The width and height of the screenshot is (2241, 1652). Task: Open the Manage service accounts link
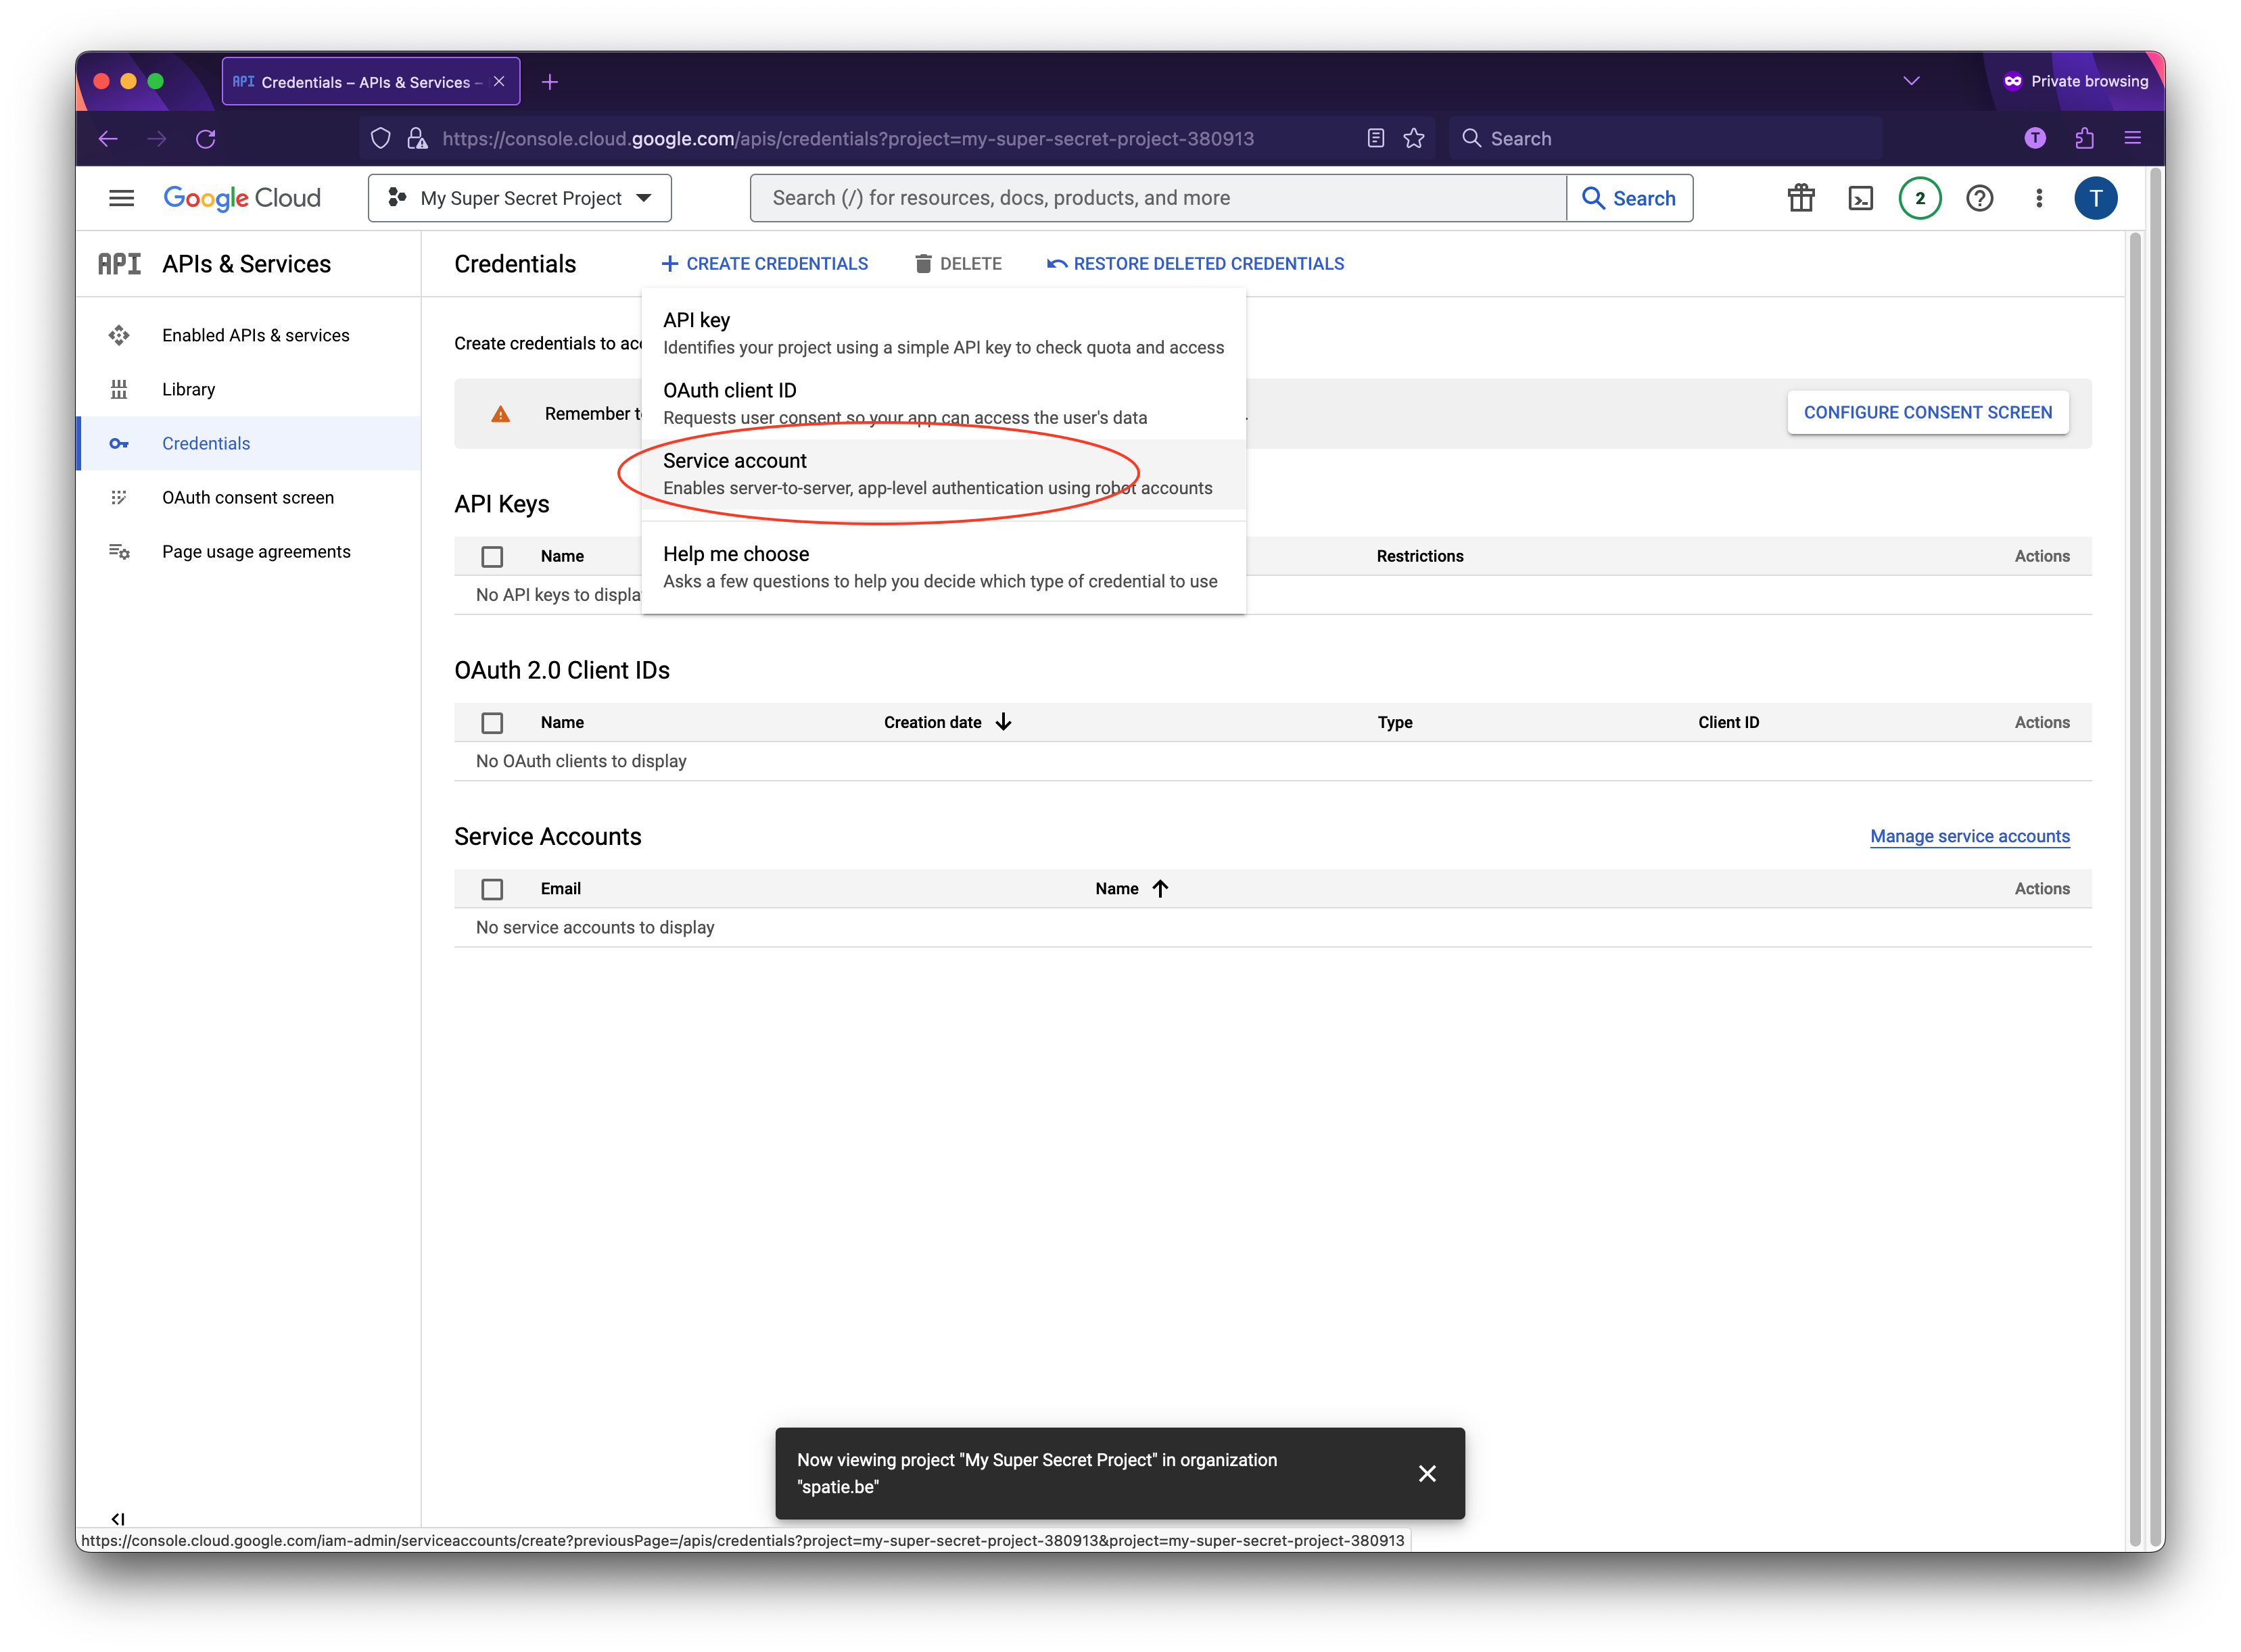1969,836
